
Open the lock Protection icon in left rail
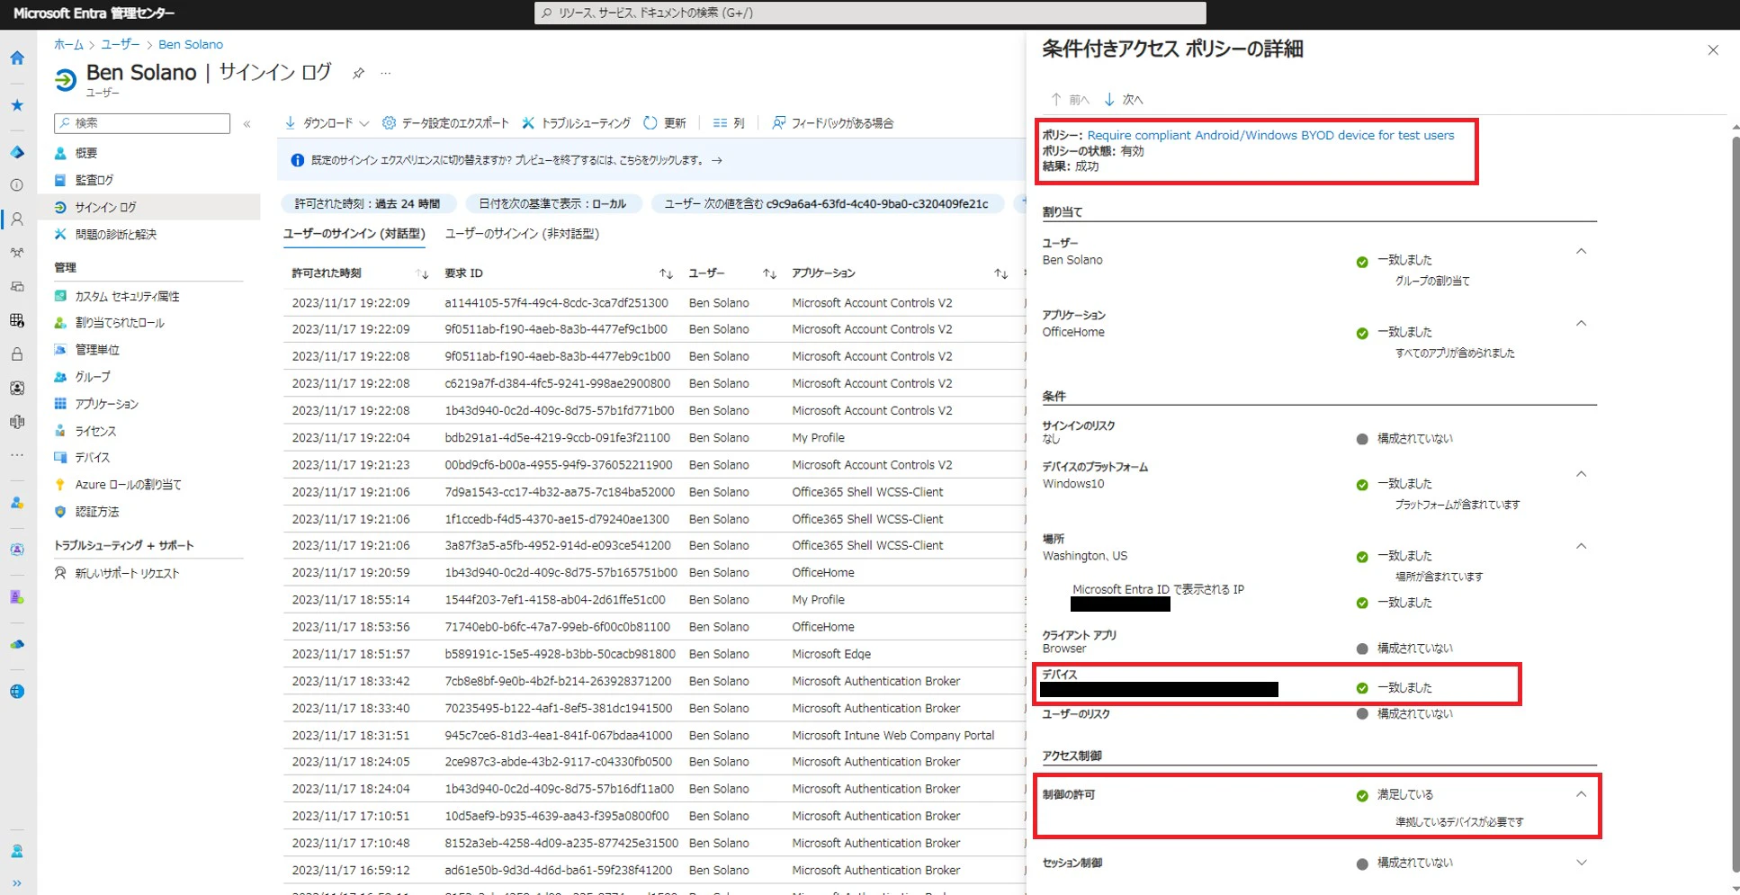point(17,354)
